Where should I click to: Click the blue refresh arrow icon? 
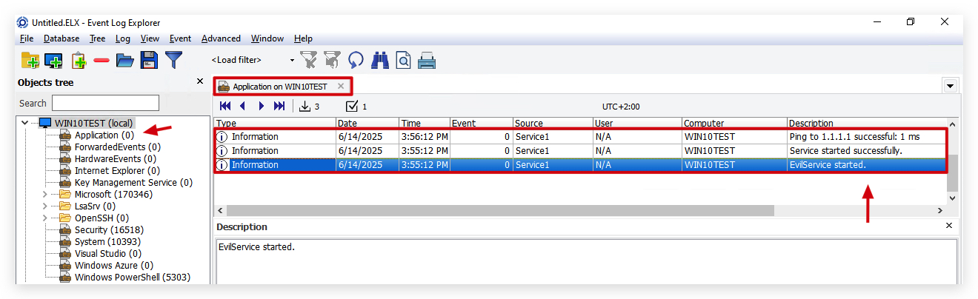pos(356,60)
